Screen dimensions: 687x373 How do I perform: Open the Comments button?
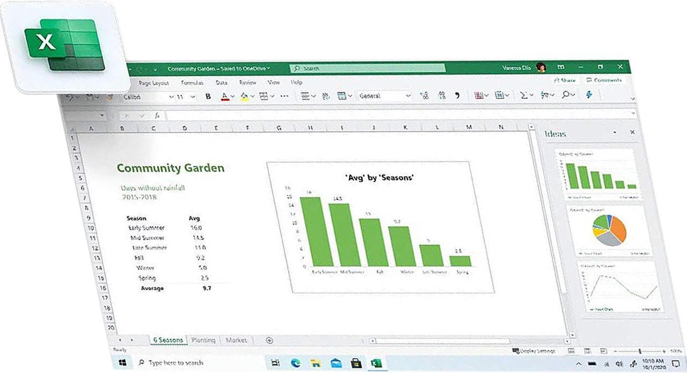click(x=604, y=80)
